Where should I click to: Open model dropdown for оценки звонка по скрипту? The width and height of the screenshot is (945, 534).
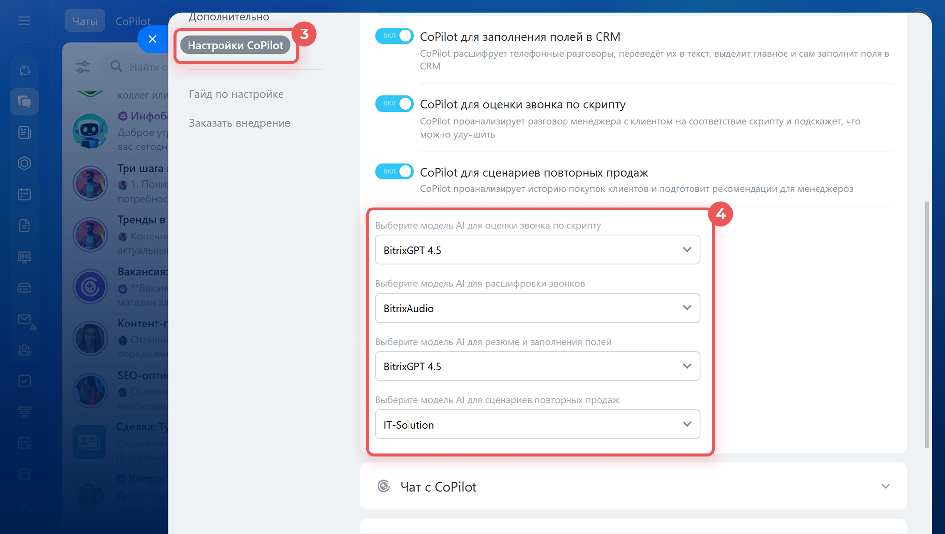[537, 250]
